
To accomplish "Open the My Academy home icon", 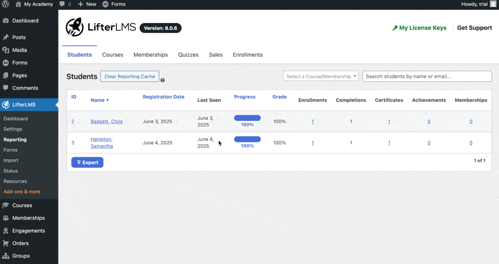I will tap(18, 4).
